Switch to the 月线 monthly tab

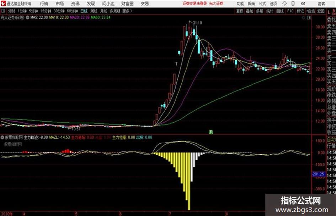click(104, 11)
